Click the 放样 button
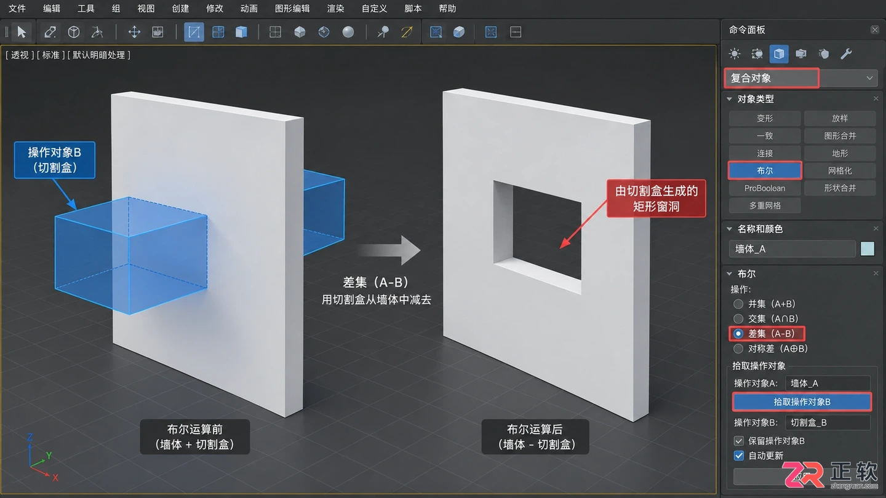The height and width of the screenshot is (498, 886). click(840, 118)
